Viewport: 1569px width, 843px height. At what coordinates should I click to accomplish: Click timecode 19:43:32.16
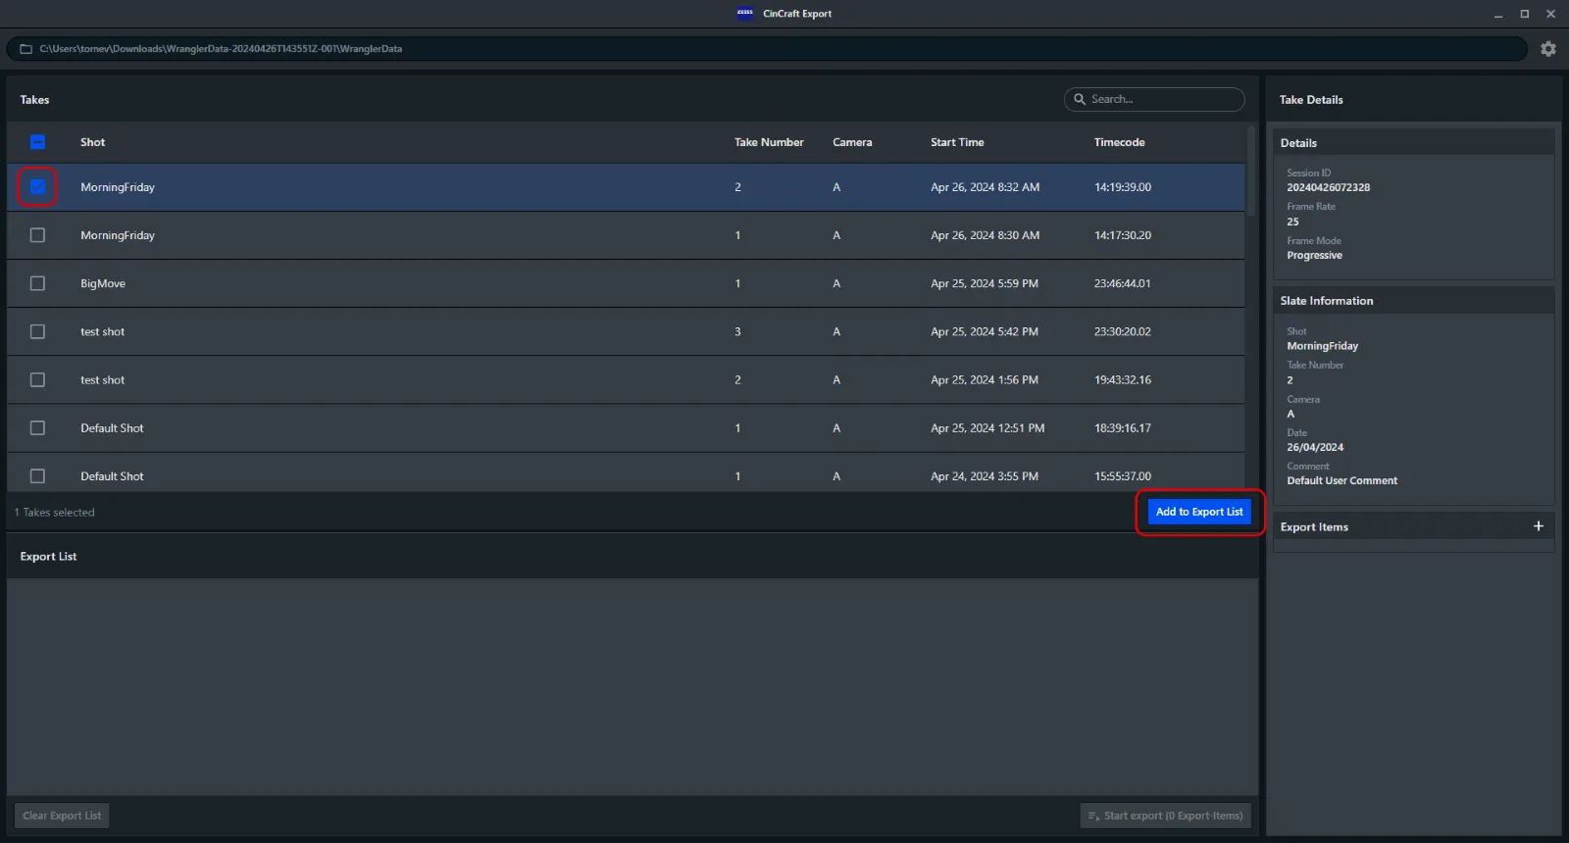pos(1123,379)
